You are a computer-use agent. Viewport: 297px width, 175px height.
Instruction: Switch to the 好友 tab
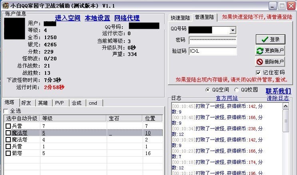coord(27,103)
